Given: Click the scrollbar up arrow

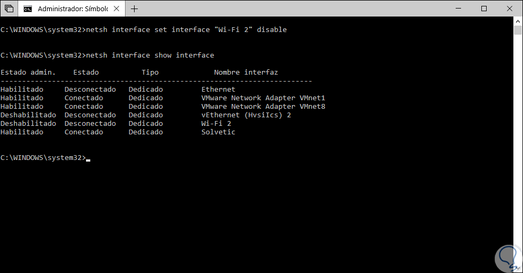Looking at the screenshot, I should point(518,22).
